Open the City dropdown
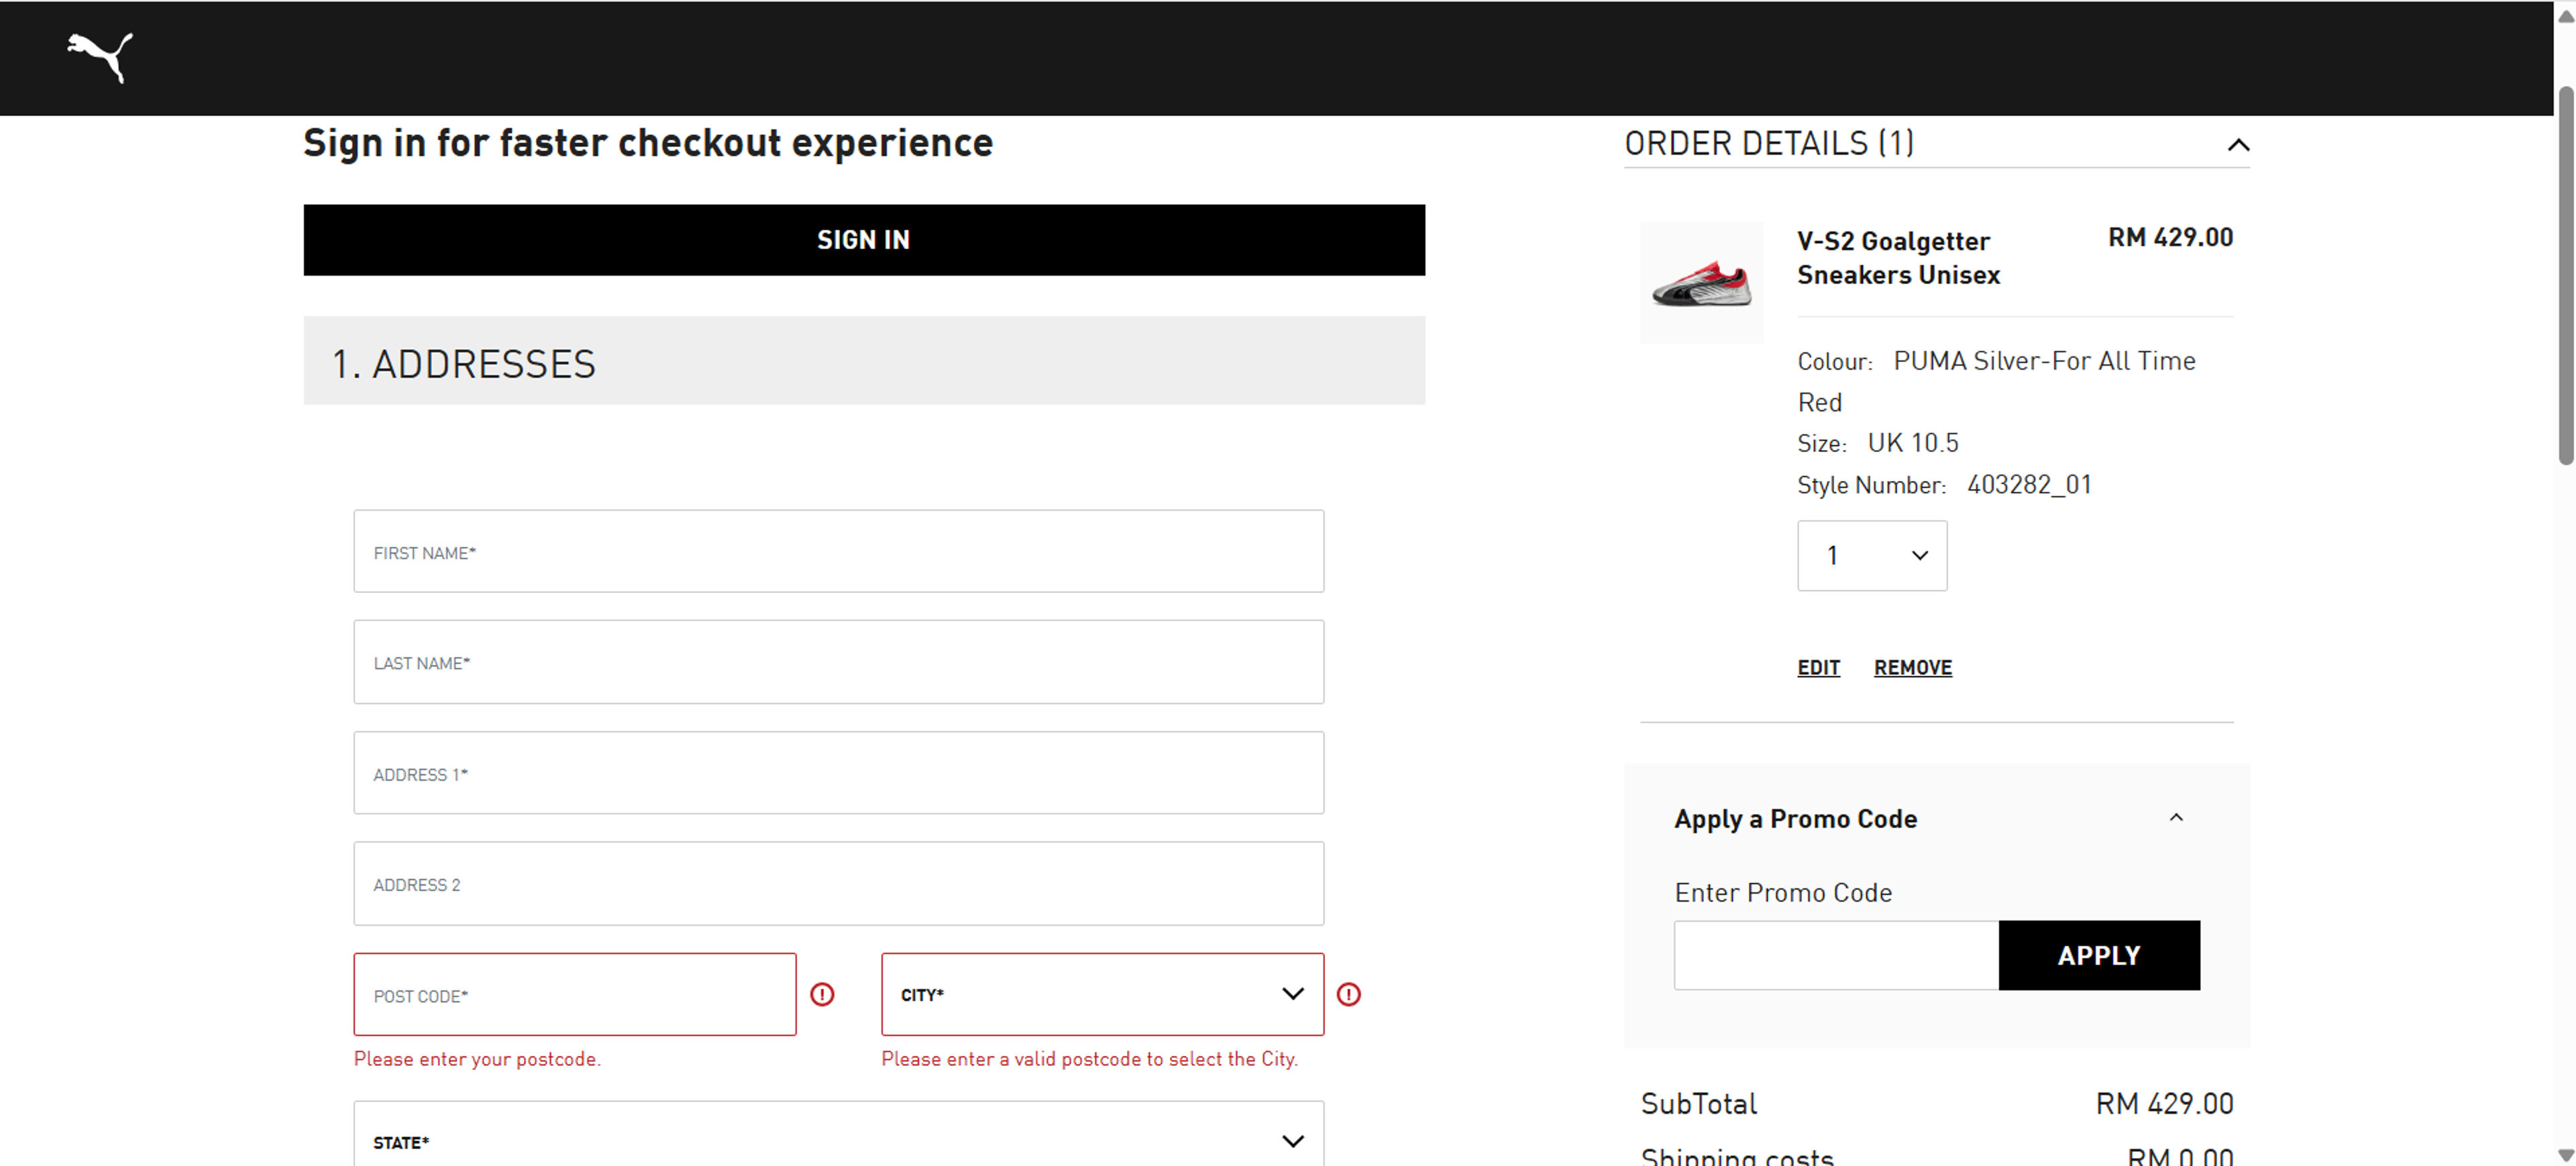 (x=1102, y=994)
